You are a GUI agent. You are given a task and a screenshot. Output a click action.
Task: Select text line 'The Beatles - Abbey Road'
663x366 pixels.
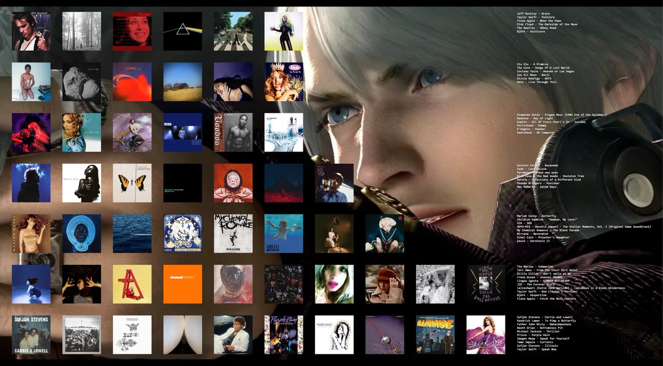pyautogui.click(x=536, y=28)
